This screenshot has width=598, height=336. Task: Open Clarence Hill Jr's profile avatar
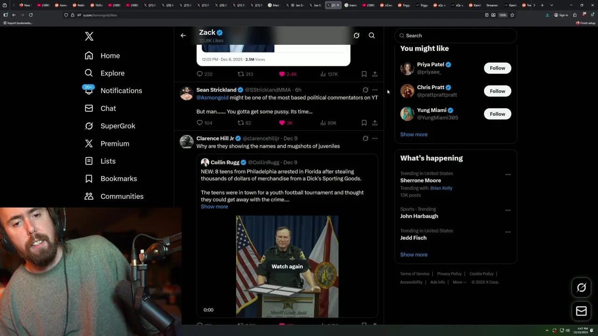[186, 142]
